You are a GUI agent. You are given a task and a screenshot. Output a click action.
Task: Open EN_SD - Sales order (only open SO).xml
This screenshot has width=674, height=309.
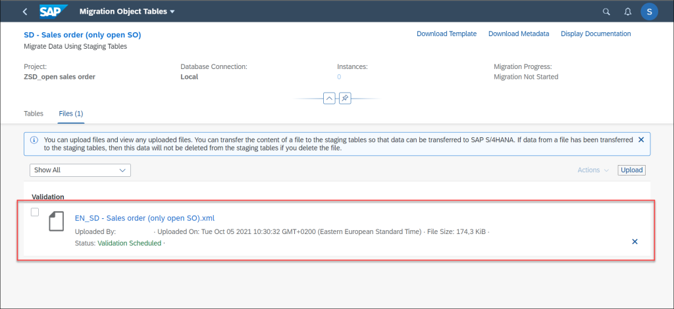(144, 218)
